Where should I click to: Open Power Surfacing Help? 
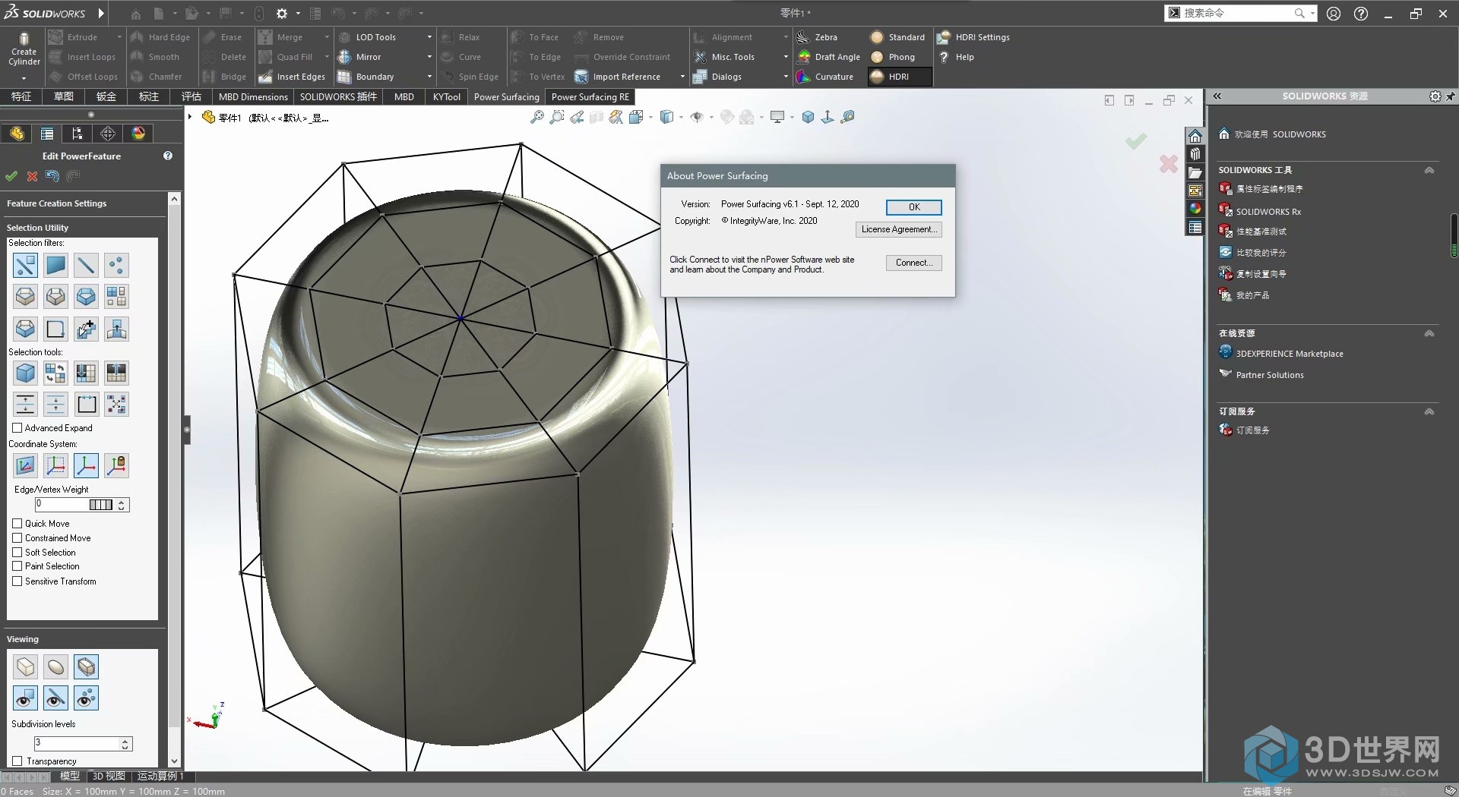click(956, 57)
